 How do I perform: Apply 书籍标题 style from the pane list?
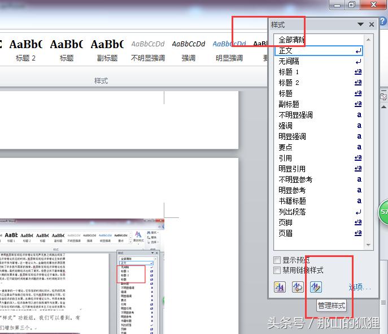319,201
